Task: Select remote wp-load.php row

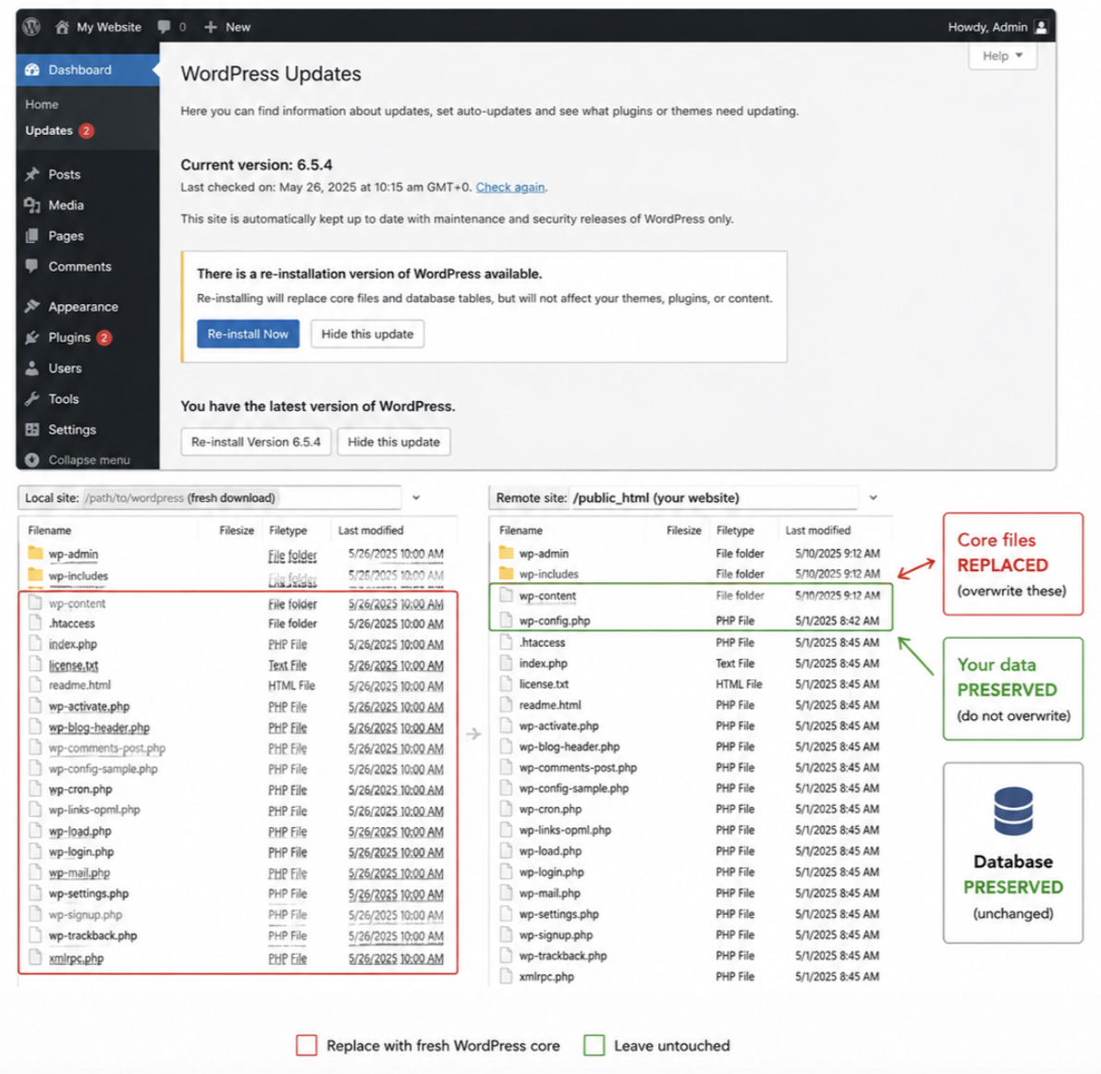Action: (691, 850)
